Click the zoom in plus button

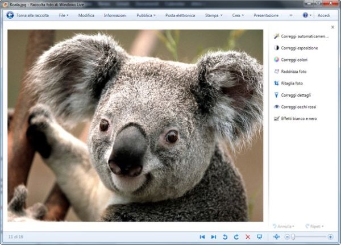pos(330,236)
